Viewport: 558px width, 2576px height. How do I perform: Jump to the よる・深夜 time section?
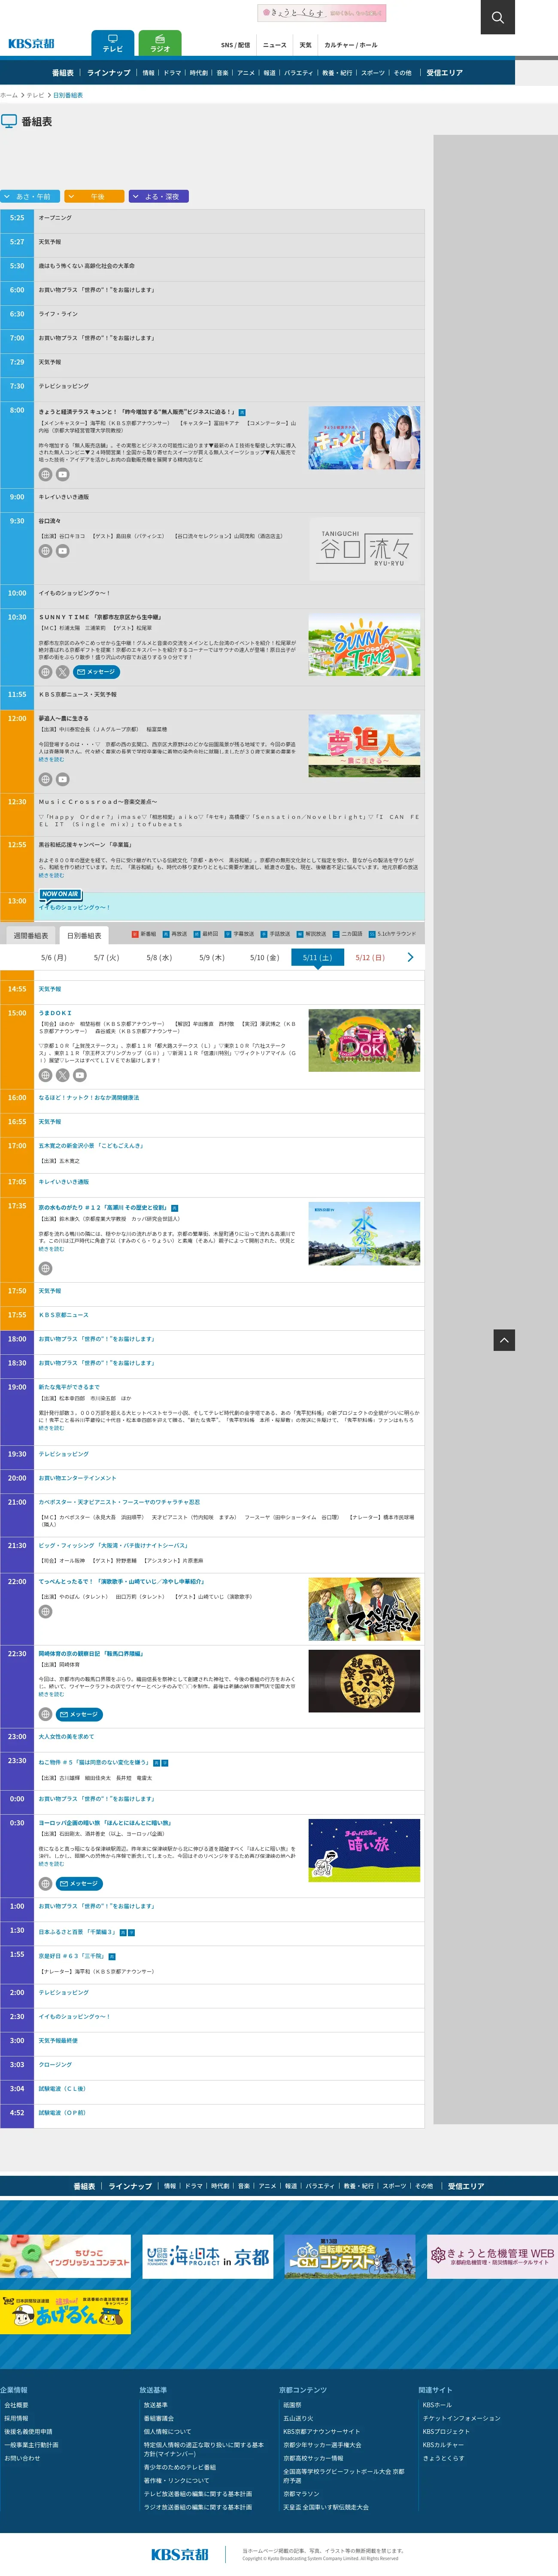(158, 196)
